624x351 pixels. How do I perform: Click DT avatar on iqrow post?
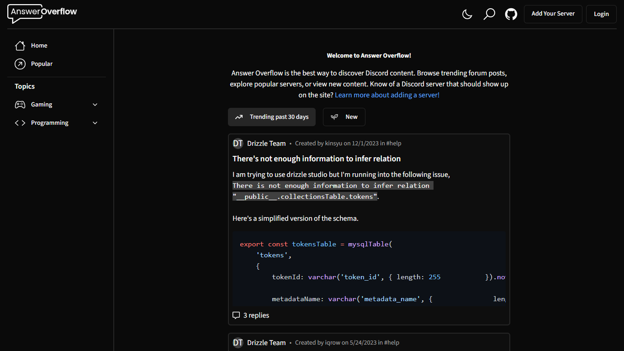tap(238, 343)
